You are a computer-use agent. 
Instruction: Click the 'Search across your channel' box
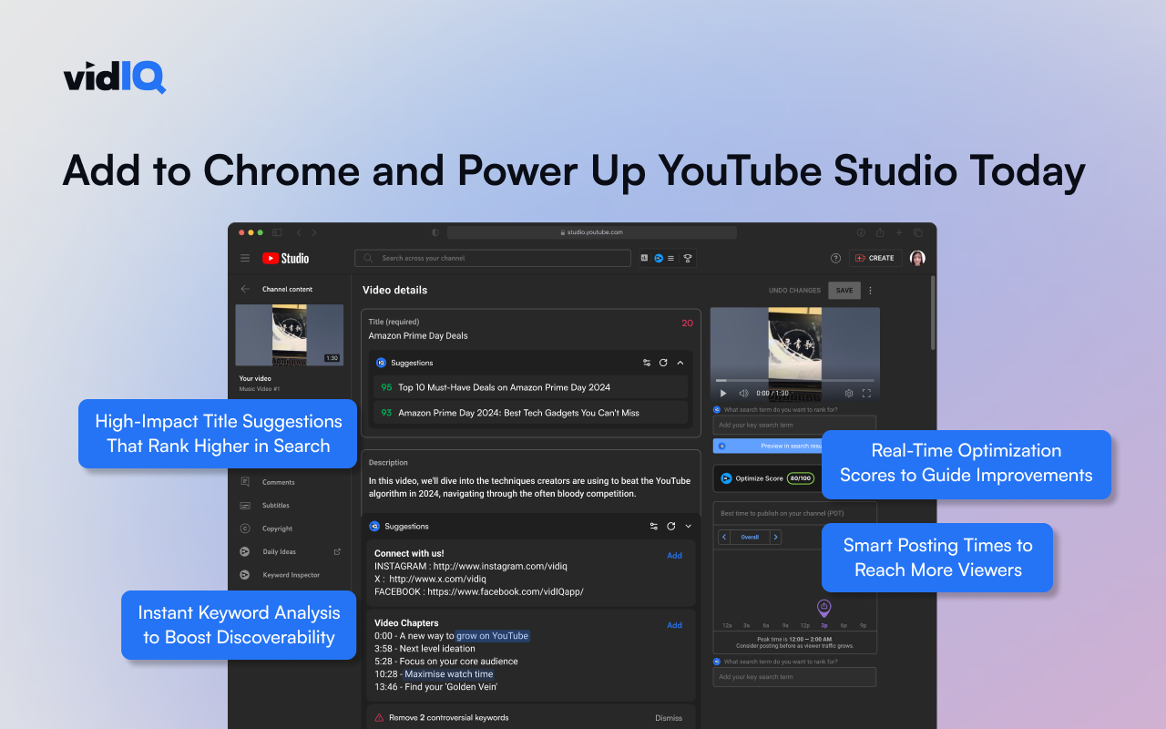pos(493,258)
